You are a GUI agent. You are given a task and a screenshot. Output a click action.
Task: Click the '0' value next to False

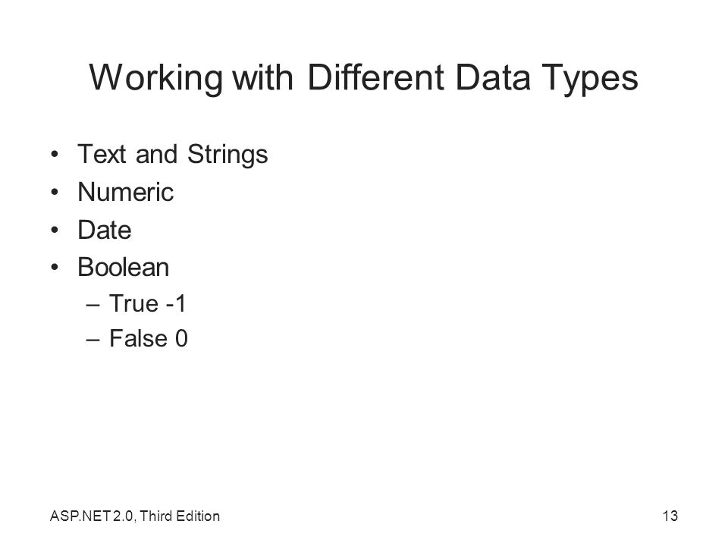(x=181, y=338)
